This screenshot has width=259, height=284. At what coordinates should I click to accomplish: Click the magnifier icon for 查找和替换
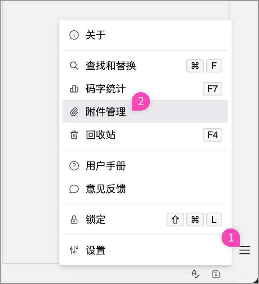[x=74, y=66]
